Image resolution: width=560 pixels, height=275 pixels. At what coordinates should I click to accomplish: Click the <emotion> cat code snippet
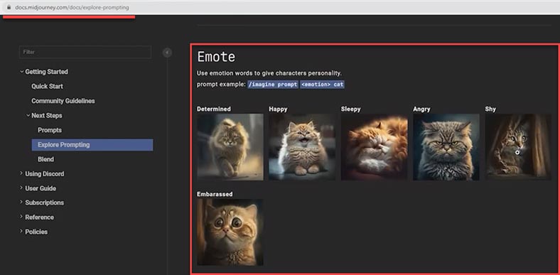322,85
